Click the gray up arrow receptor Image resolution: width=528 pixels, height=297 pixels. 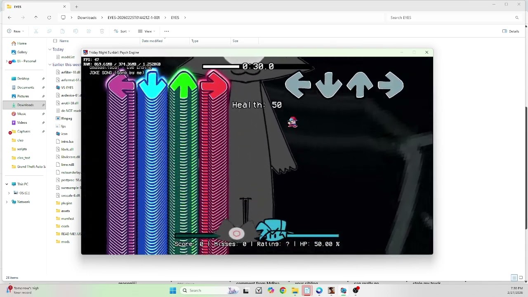pos(360,85)
